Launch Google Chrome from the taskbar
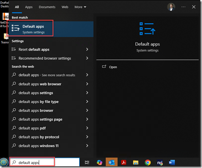Screen dimensions: 202x168 (x=148, y=163)
